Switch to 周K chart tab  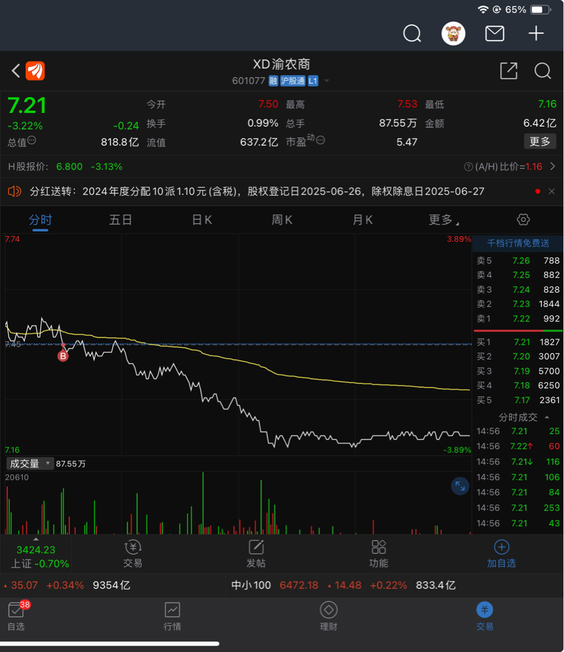(x=282, y=220)
